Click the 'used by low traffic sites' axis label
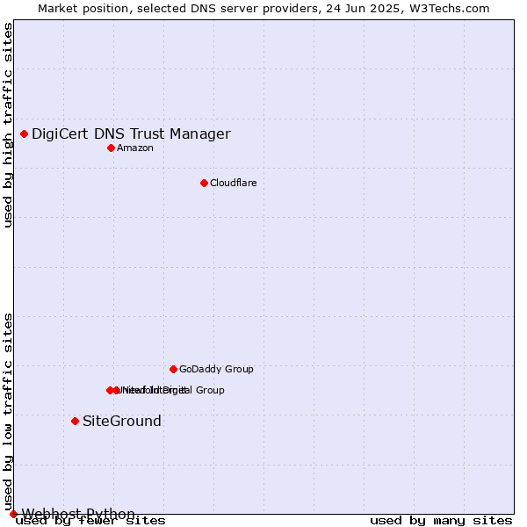This screenshot has width=527, height=527. point(8,413)
